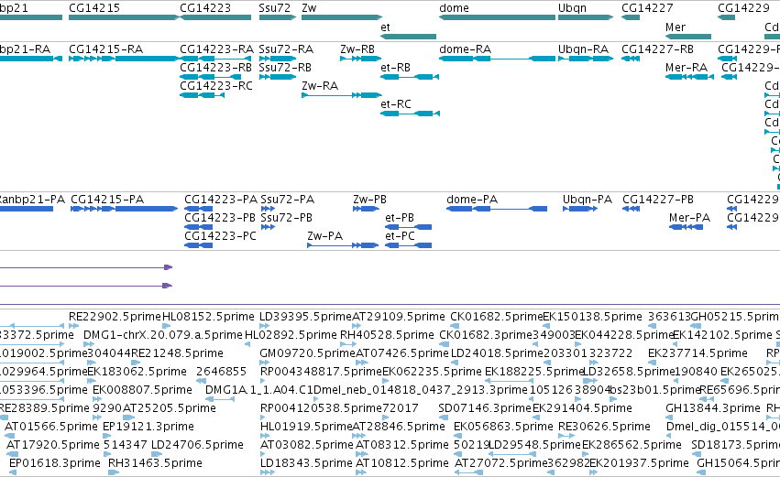Screen dimensions: 780x477
Task: Select protein CG14223-PC
Action: [199, 245]
